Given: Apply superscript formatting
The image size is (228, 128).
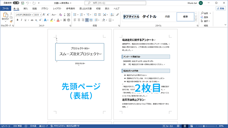Looking at the screenshot, I should click(40, 20).
